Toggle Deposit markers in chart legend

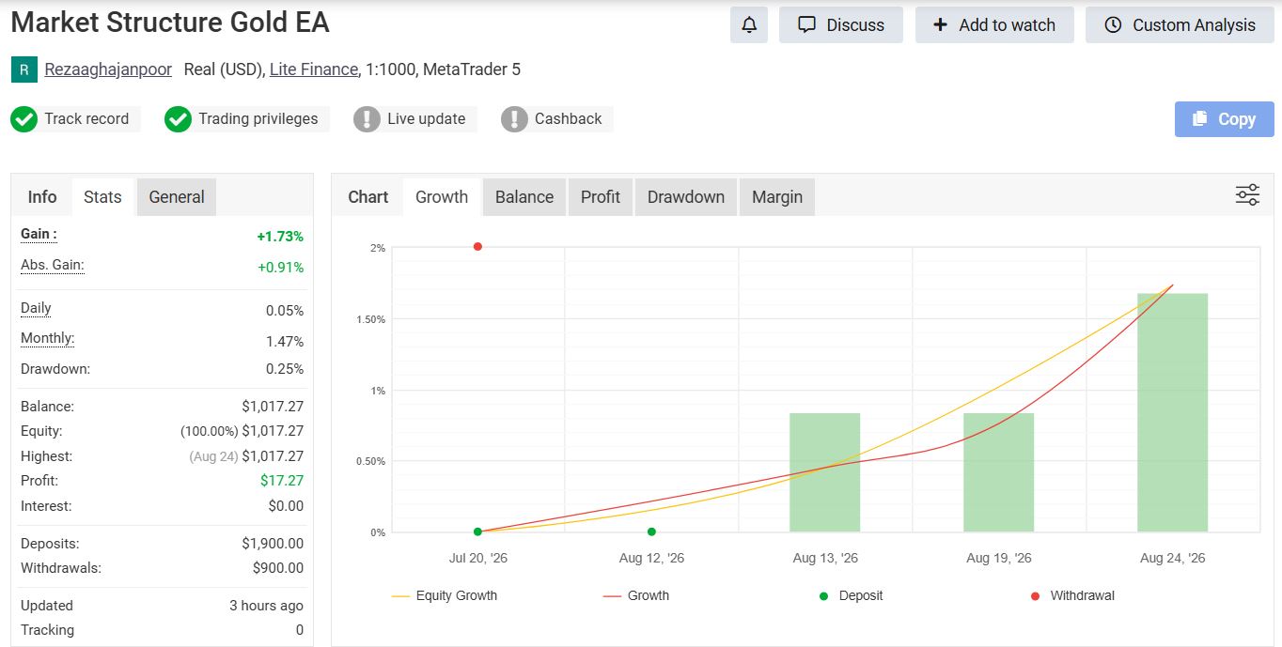pyautogui.click(x=851, y=595)
